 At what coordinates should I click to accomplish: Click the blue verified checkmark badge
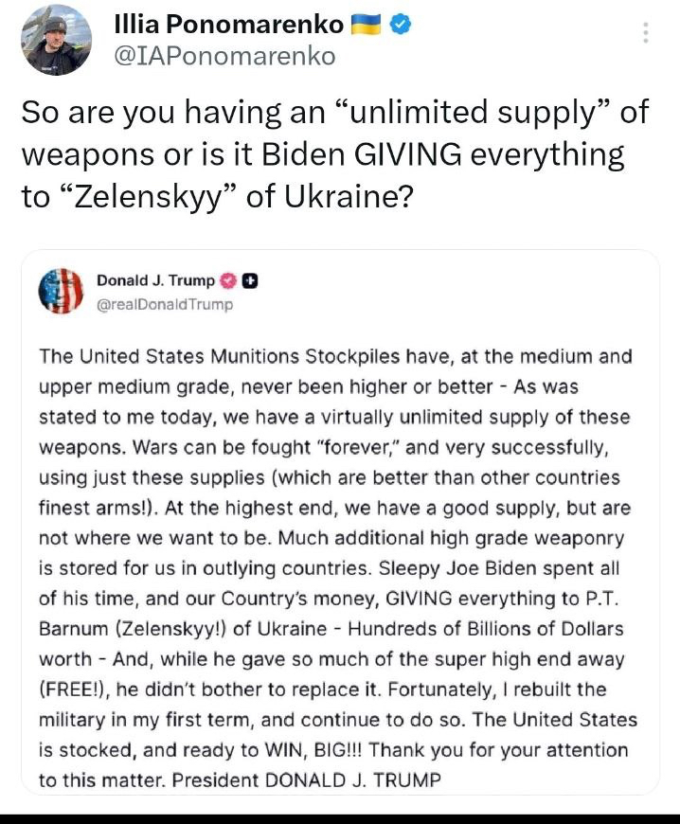pos(402,25)
